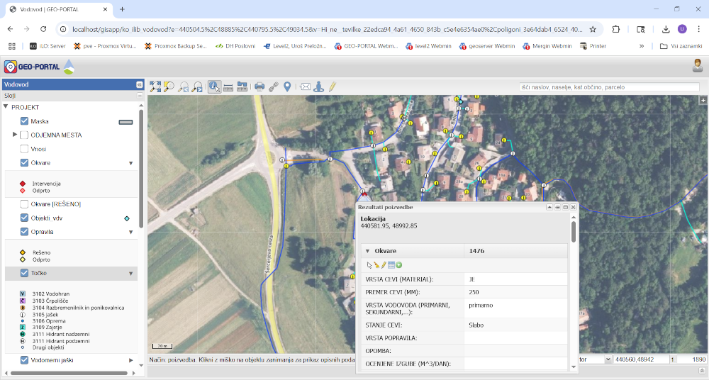Enable the Vnosi layer checkbox
The width and height of the screenshot is (709, 380).
(24, 149)
